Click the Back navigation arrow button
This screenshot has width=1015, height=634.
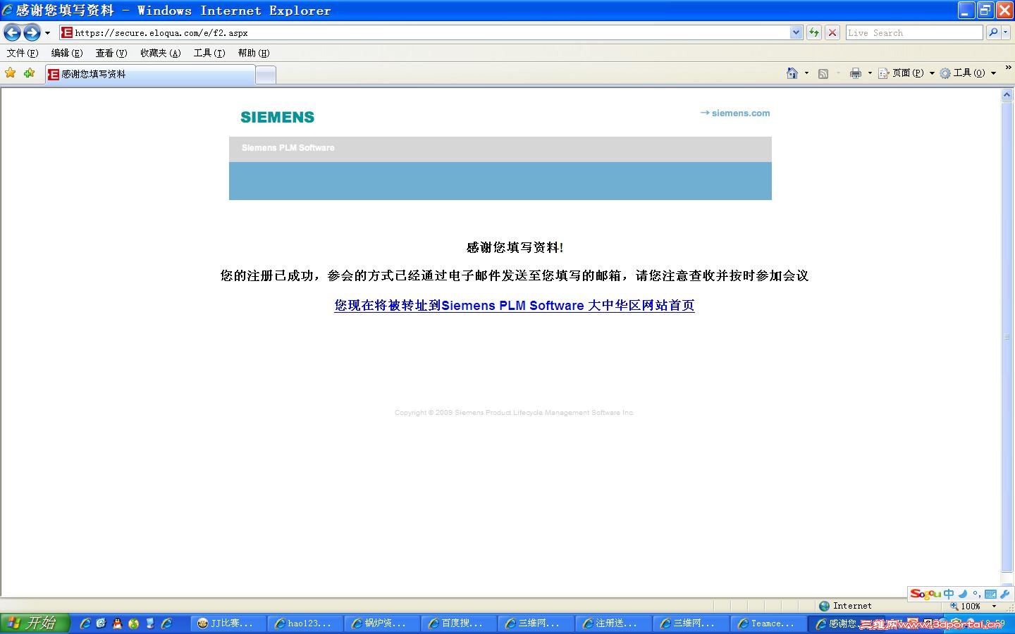coord(12,32)
